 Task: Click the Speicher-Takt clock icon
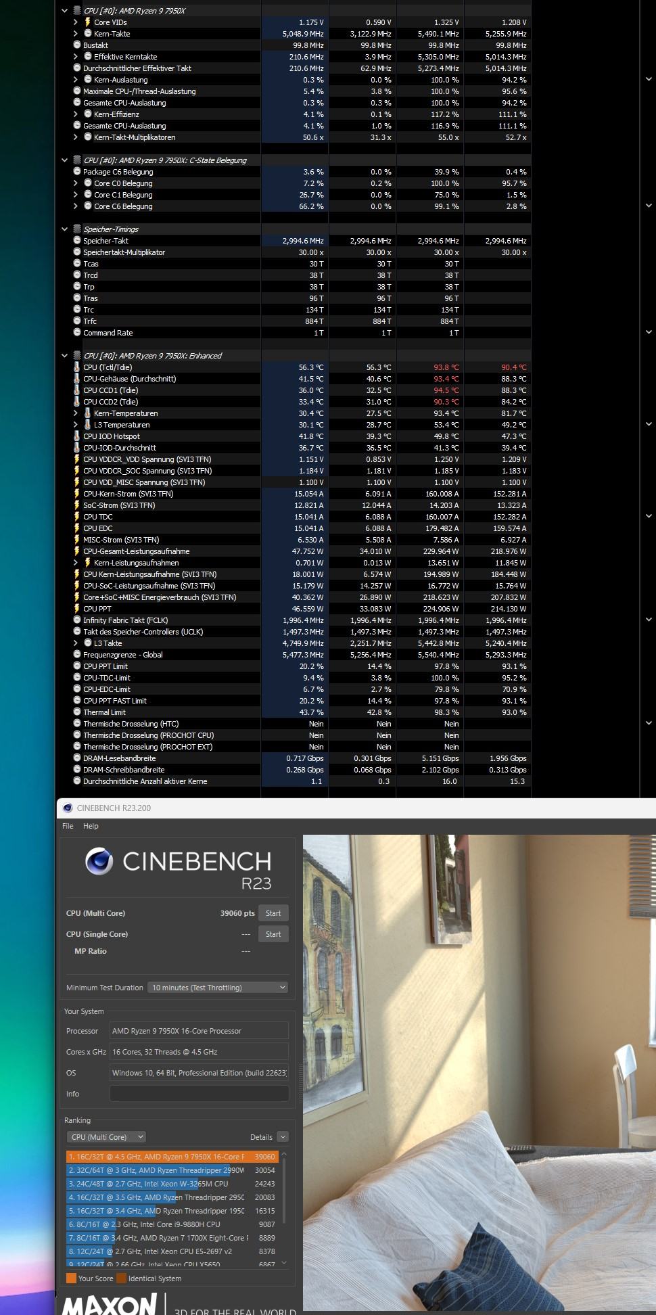pyautogui.click(x=77, y=240)
